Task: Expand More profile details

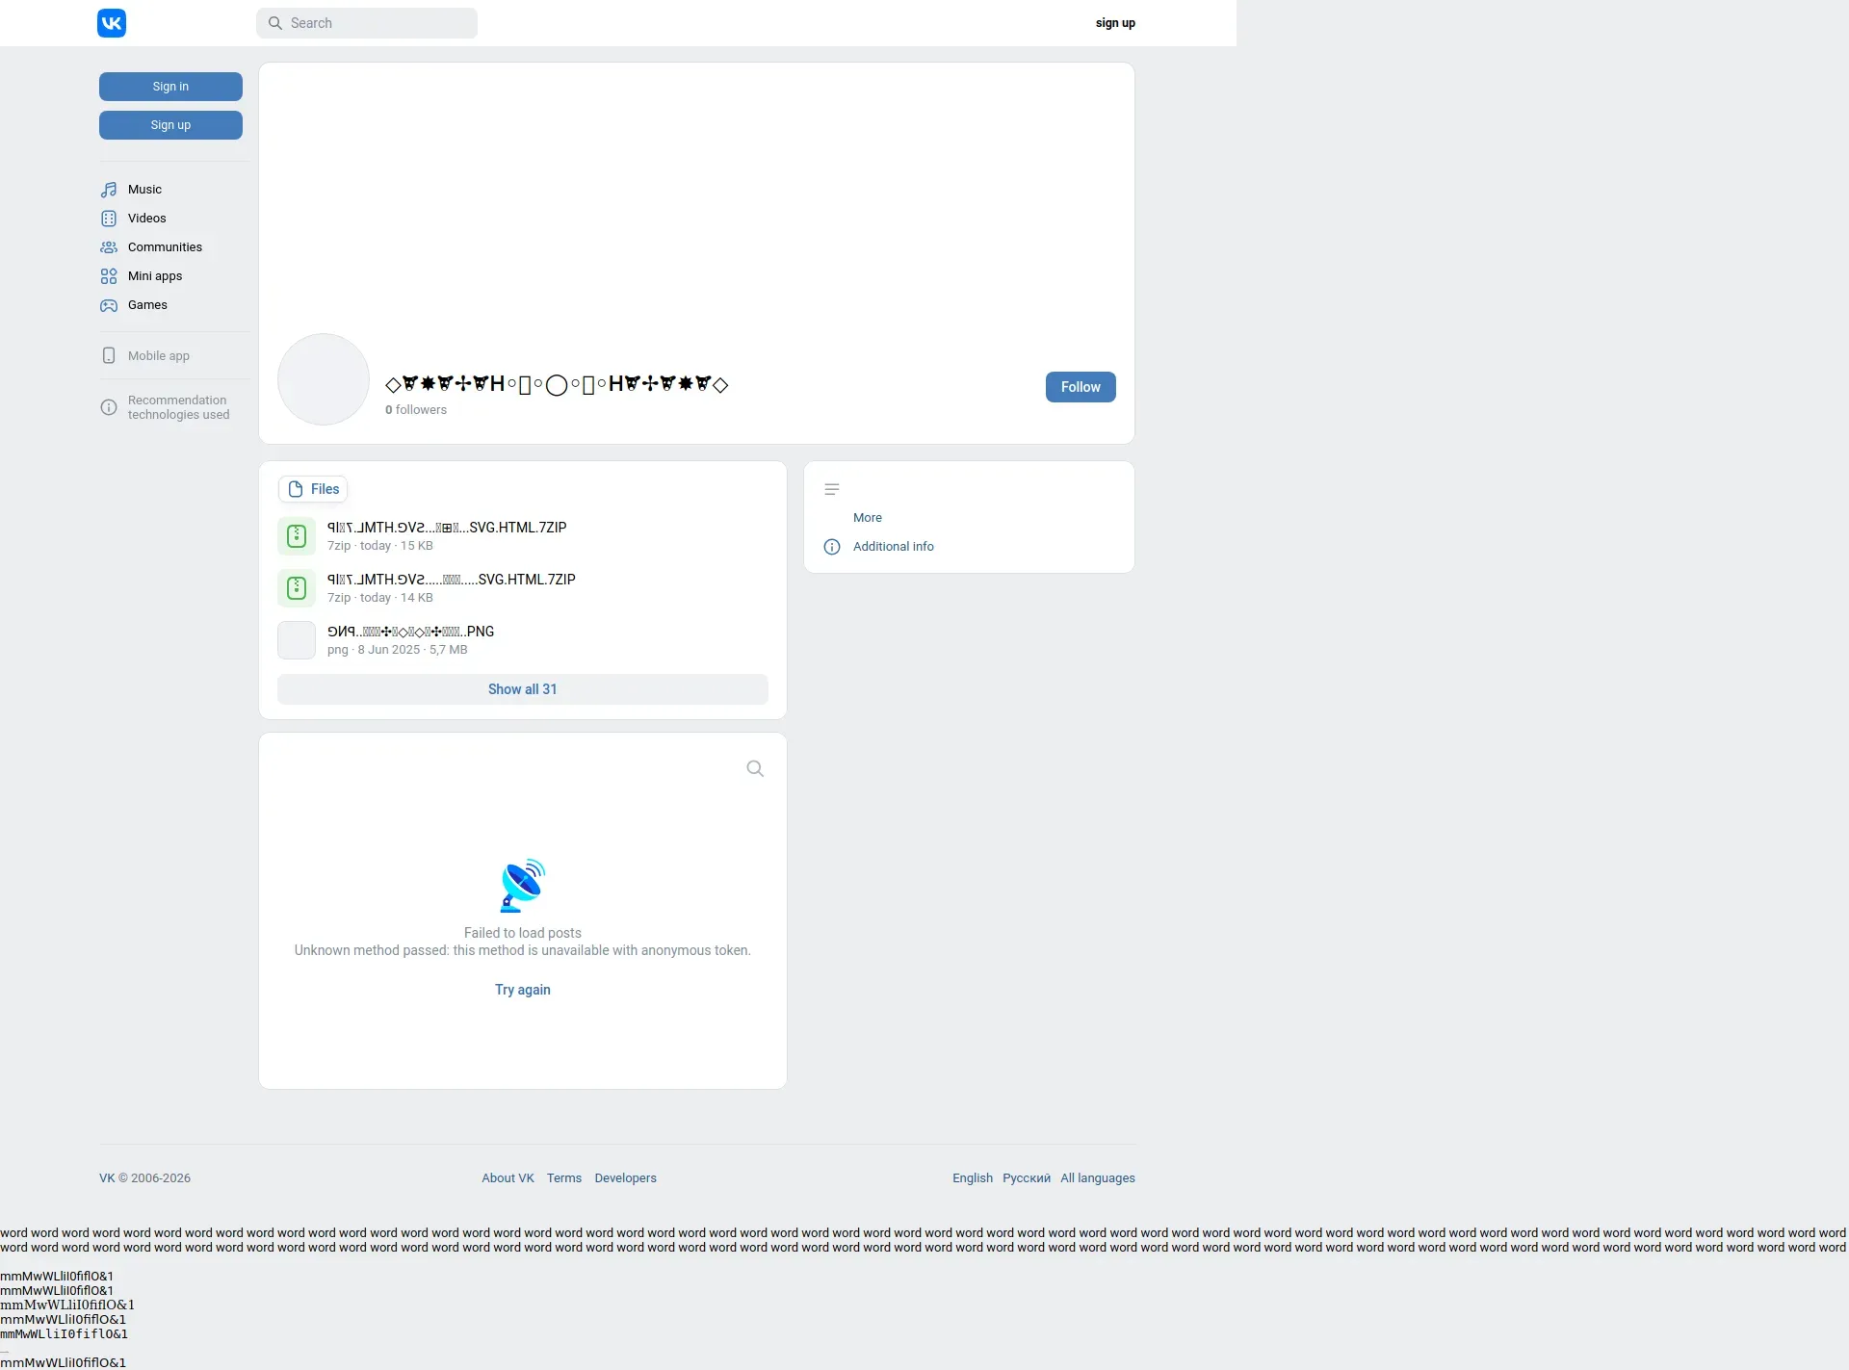Action: tap(867, 518)
